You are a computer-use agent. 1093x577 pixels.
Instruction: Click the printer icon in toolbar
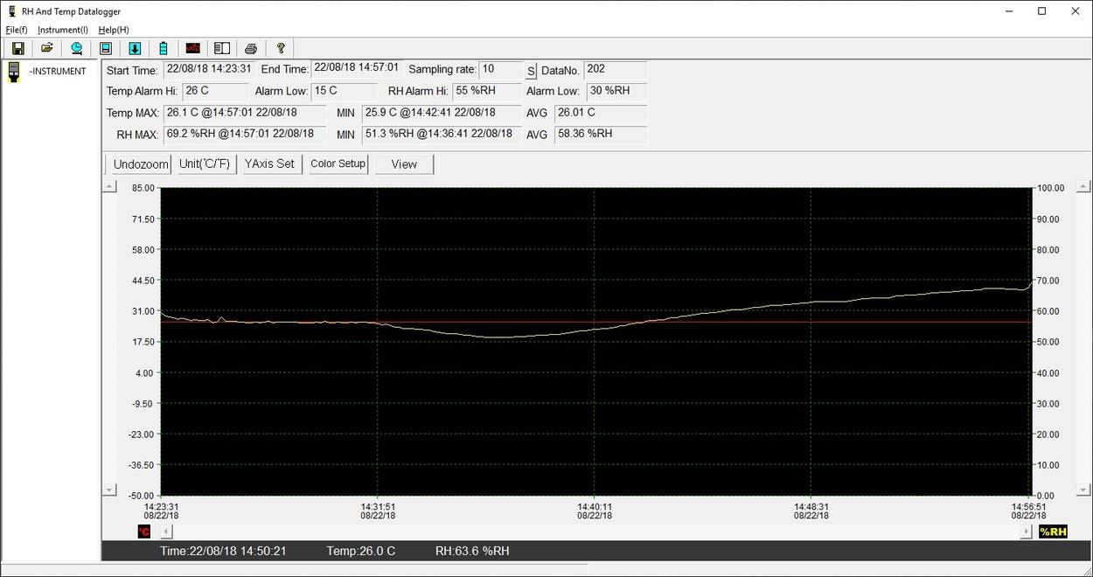[251, 48]
